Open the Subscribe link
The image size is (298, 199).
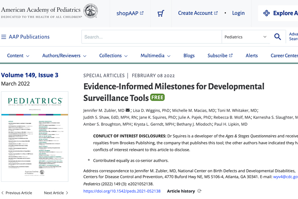[x=220, y=56]
